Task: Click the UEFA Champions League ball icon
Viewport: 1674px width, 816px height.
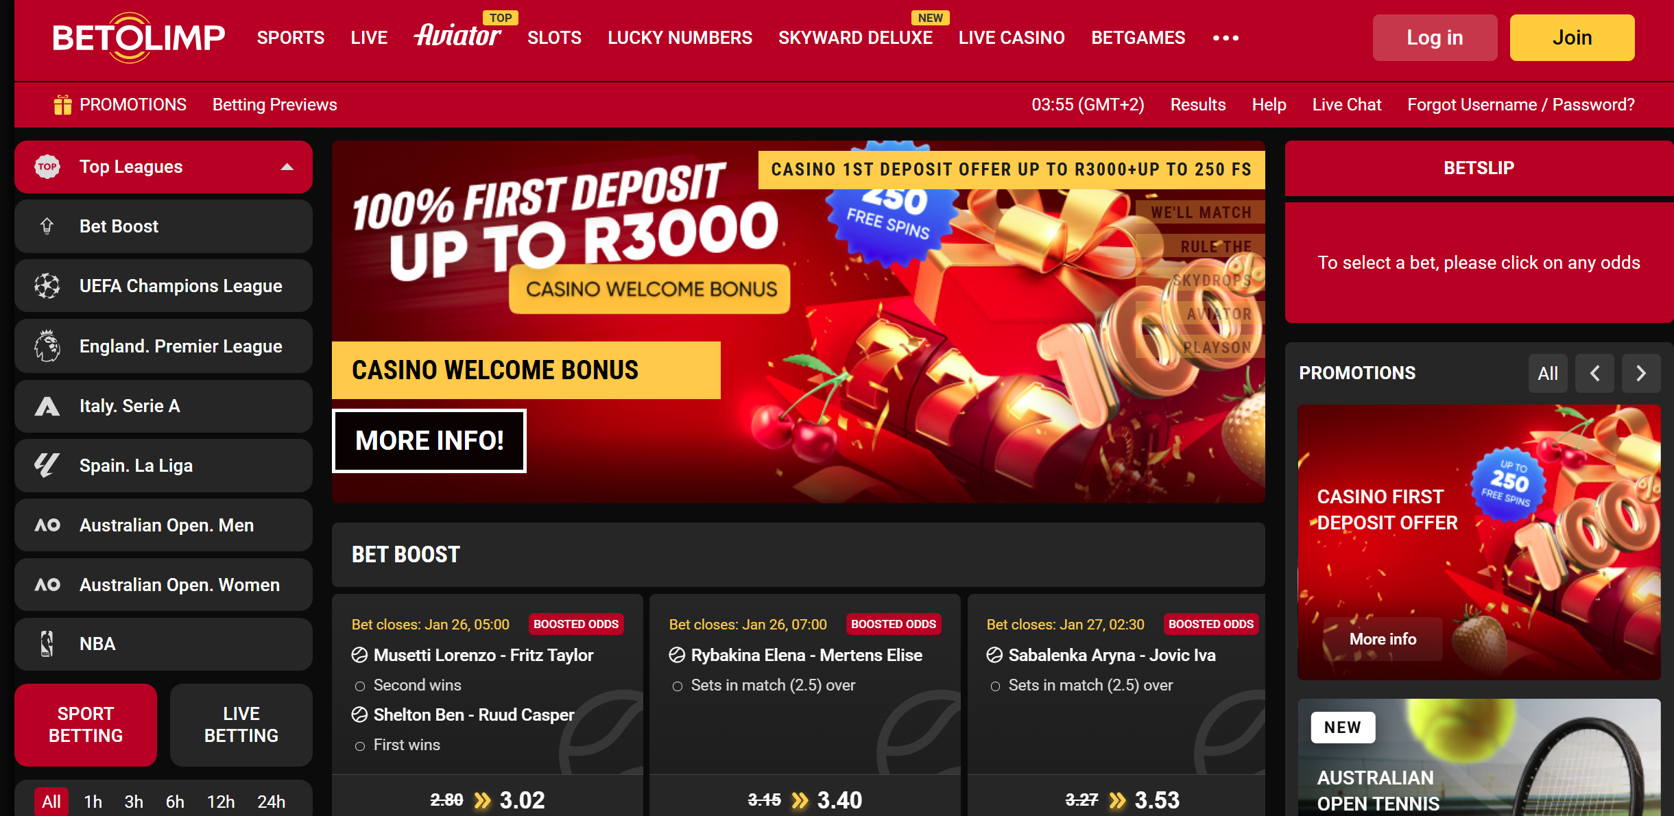Action: [x=47, y=286]
